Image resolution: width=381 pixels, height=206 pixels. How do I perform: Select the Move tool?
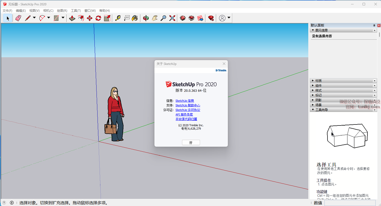[x=90, y=18]
